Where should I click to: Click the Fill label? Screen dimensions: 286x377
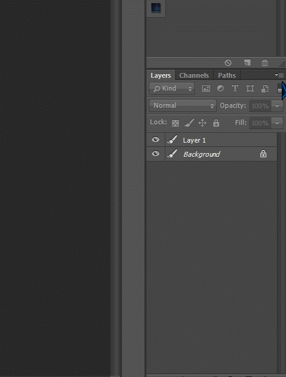[x=241, y=122]
